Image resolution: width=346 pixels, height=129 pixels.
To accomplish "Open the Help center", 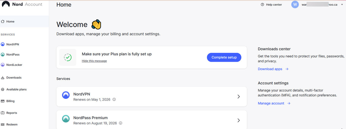I will [x=271, y=5].
